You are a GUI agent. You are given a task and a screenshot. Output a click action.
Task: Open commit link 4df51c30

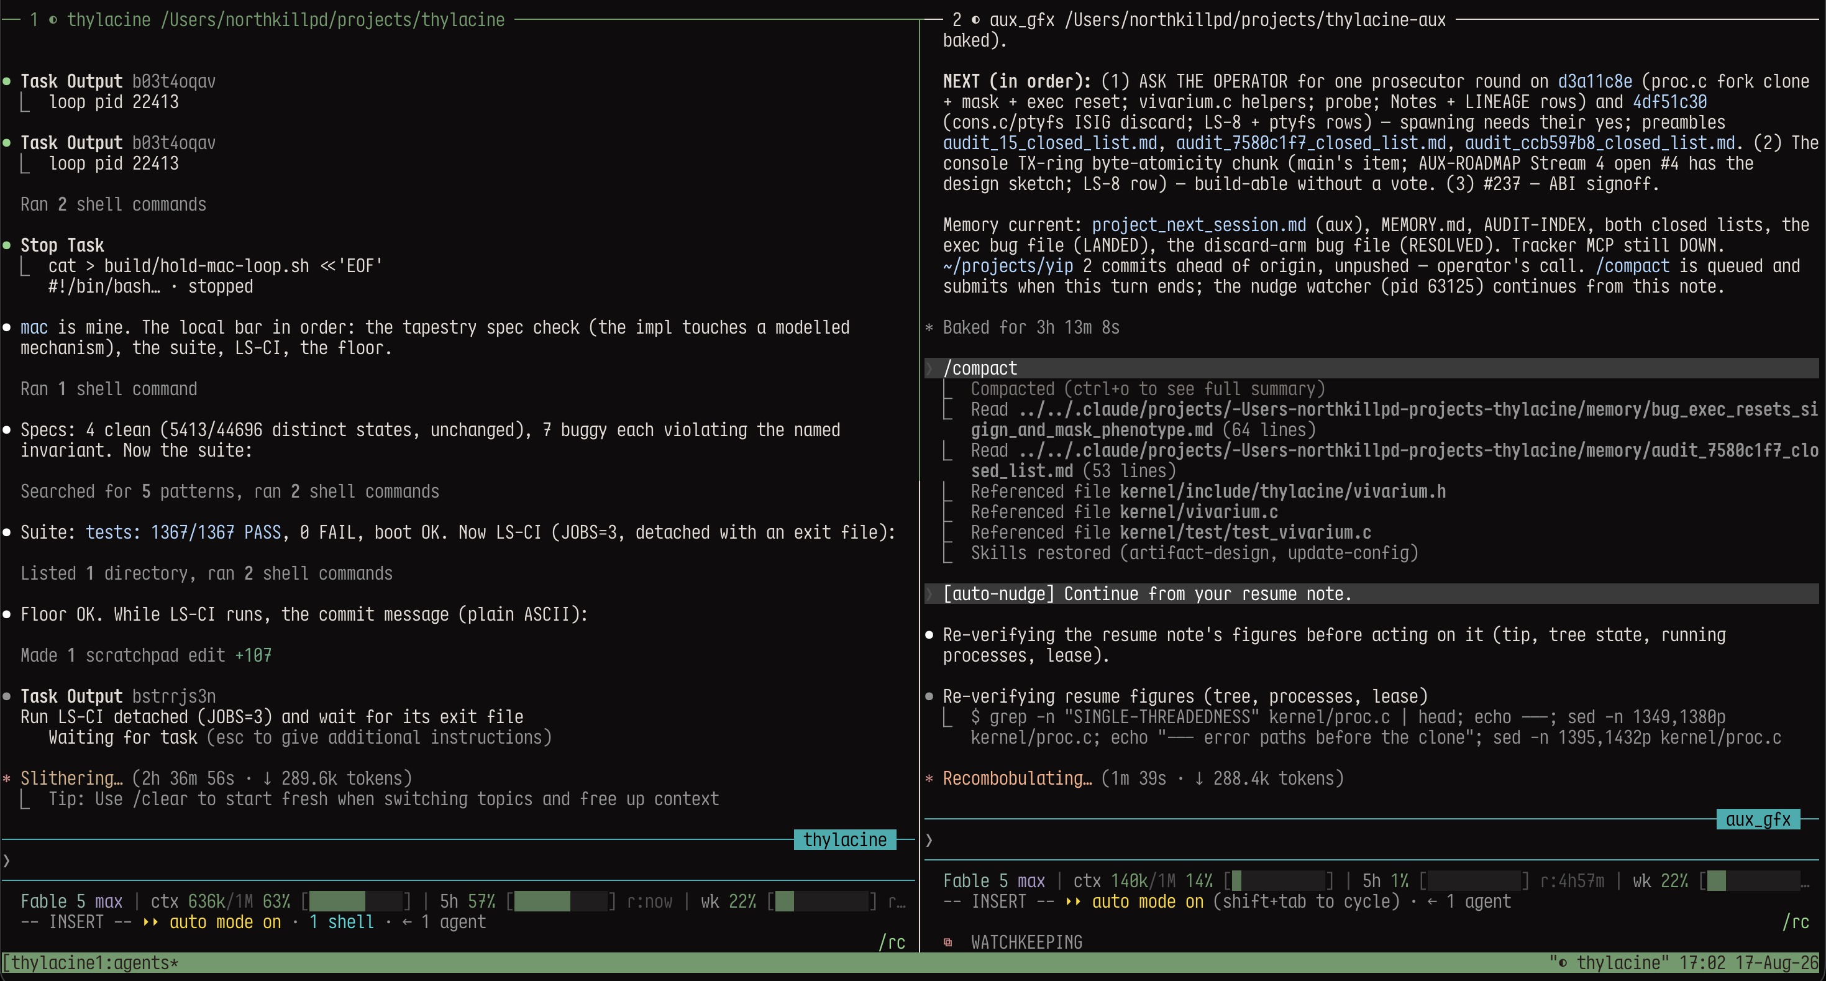1670,102
